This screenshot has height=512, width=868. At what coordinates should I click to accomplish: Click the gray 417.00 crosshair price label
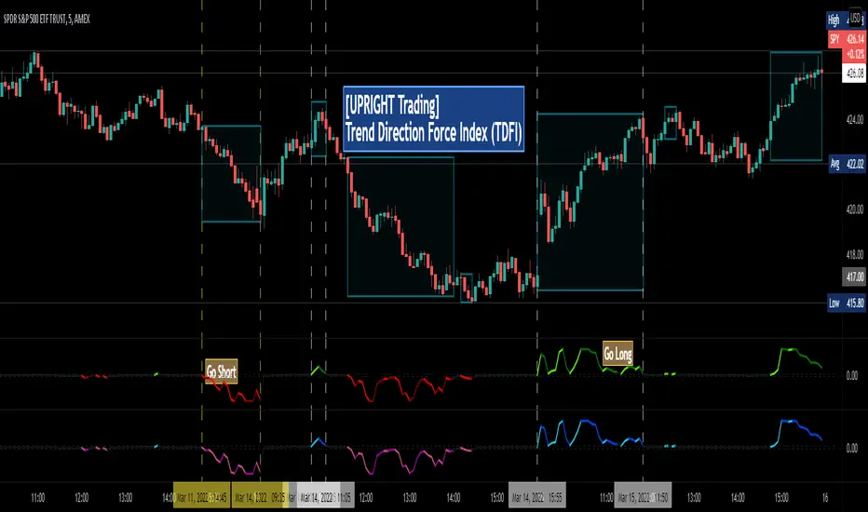coord(854,276)
